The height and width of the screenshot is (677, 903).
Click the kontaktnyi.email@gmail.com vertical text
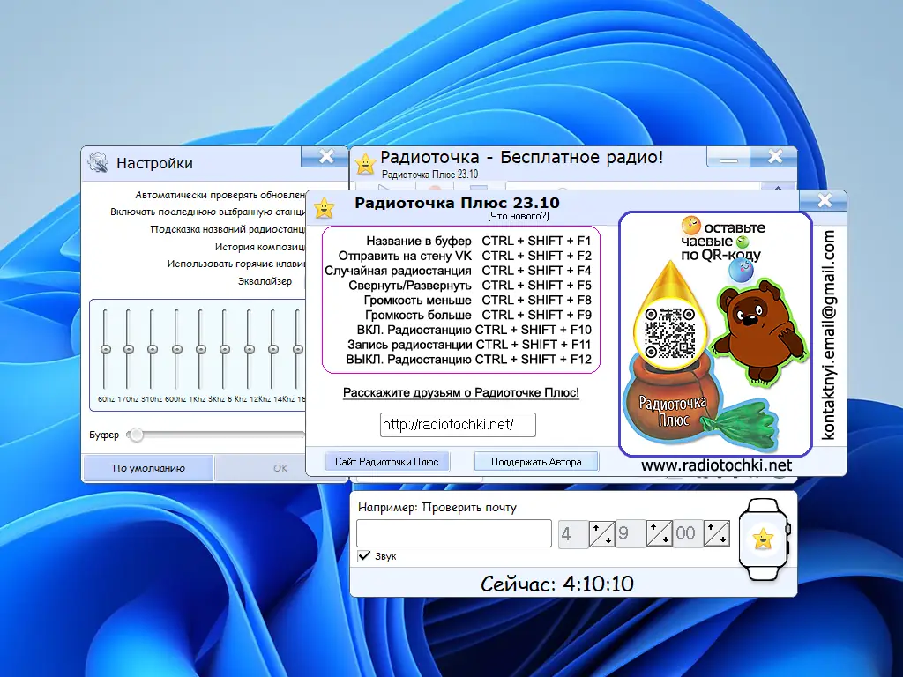point(828,335)
